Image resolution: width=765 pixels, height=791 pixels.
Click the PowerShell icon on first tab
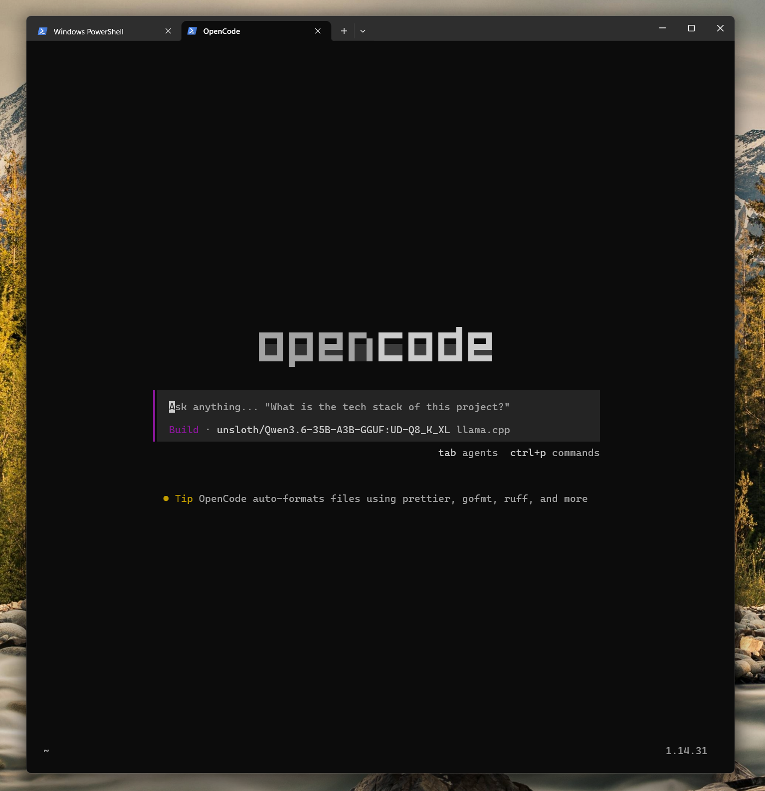tap(42, 31)
